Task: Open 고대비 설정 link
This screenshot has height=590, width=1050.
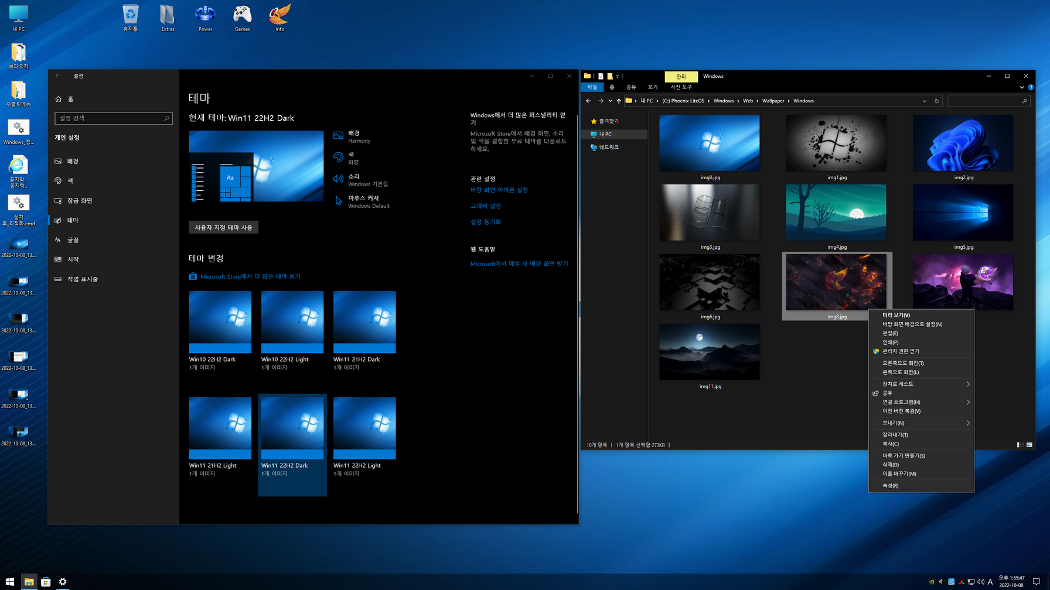Action: pyautogui.click(x=486, y=206)
